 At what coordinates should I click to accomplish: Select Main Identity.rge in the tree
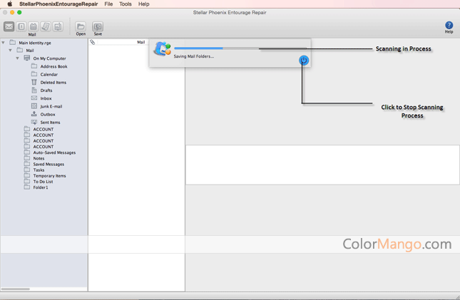click(35, 43)
